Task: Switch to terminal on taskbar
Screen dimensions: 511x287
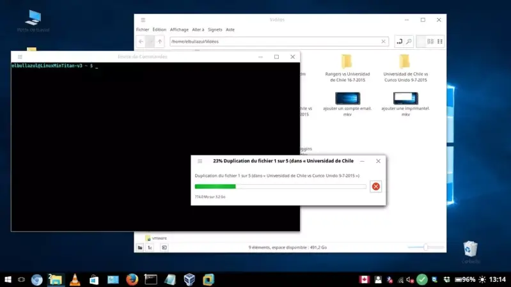Action: tap(151, 279)
